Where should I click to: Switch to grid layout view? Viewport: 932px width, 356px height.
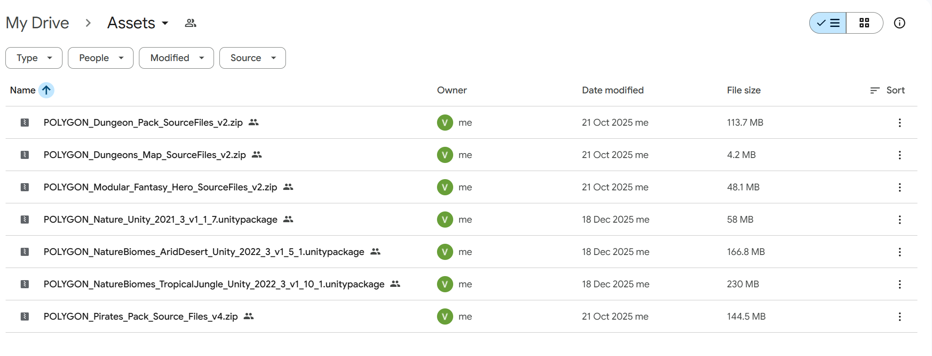[x=864, y=23]
